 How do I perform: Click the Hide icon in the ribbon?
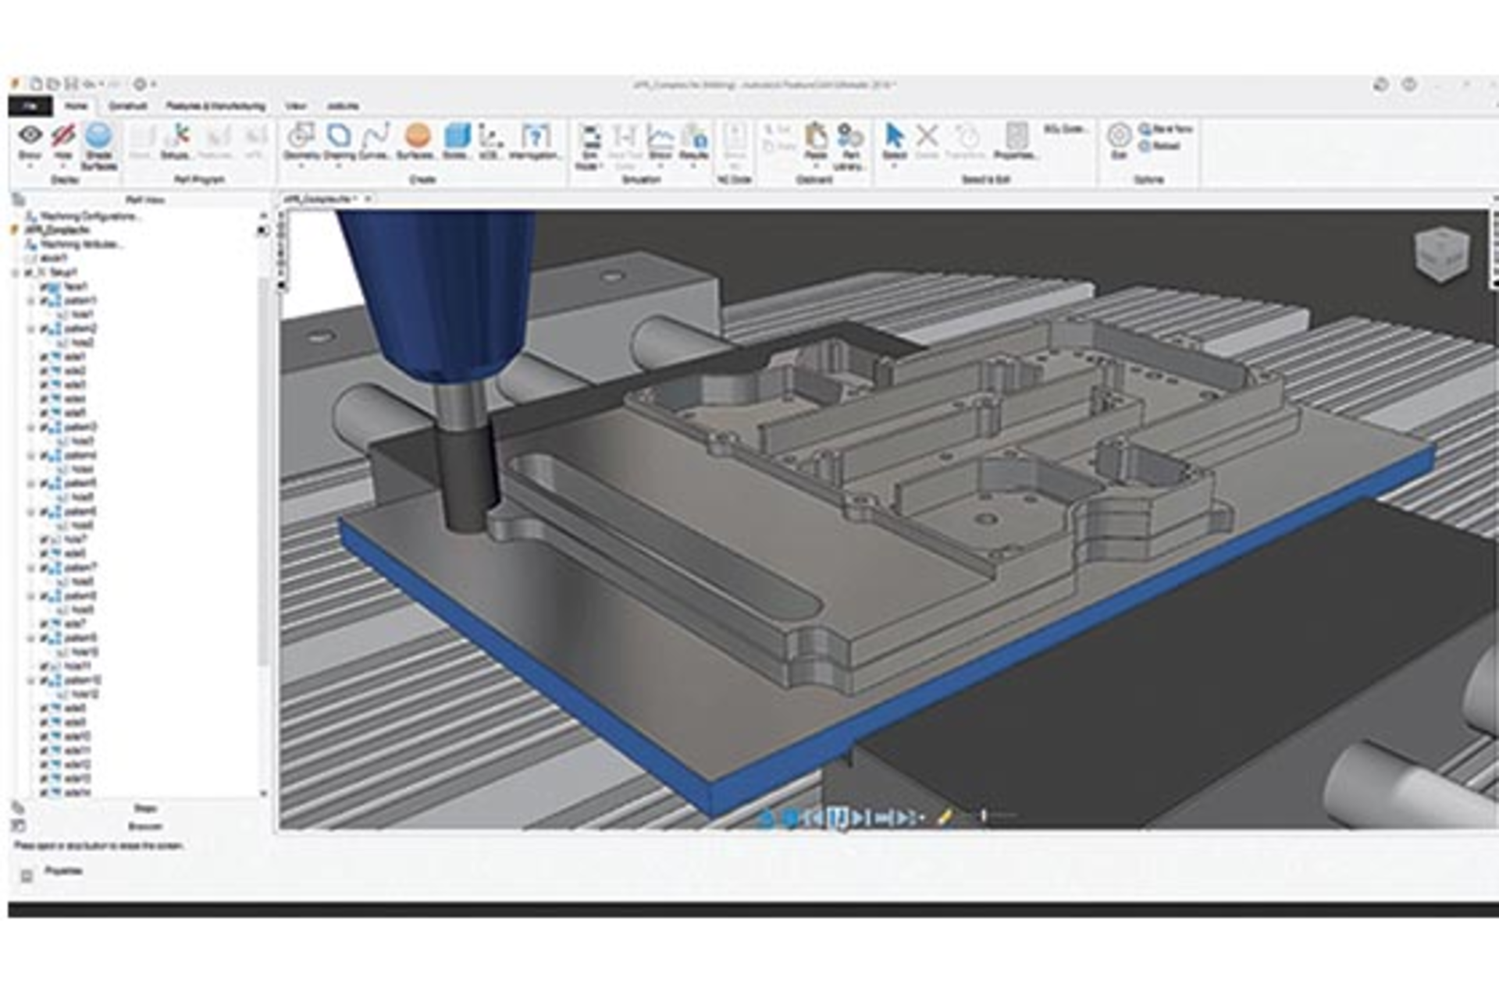(63, 136)
